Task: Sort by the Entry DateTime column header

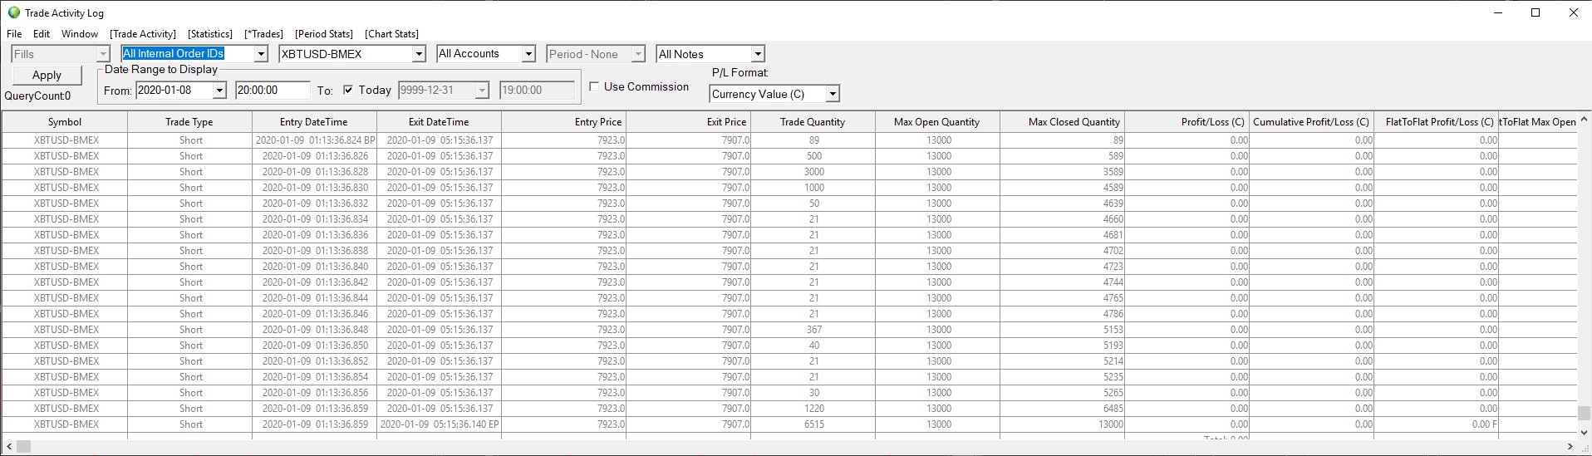Action: point(314,122)
